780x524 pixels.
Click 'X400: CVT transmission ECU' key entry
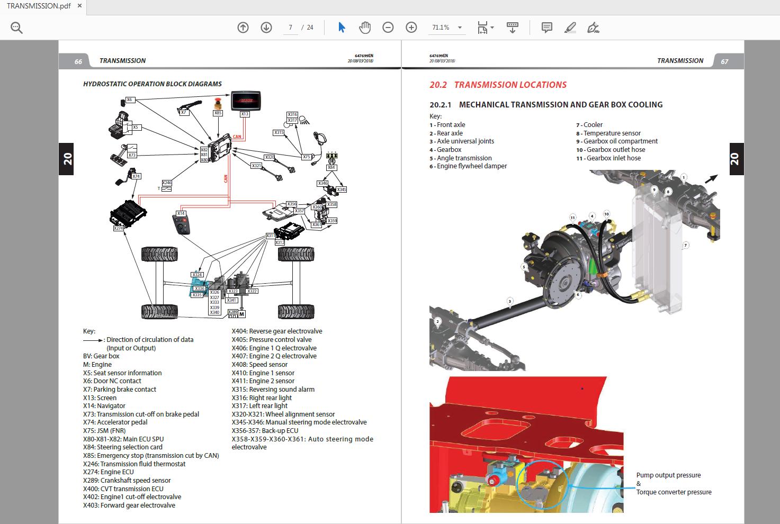(123, 489)
